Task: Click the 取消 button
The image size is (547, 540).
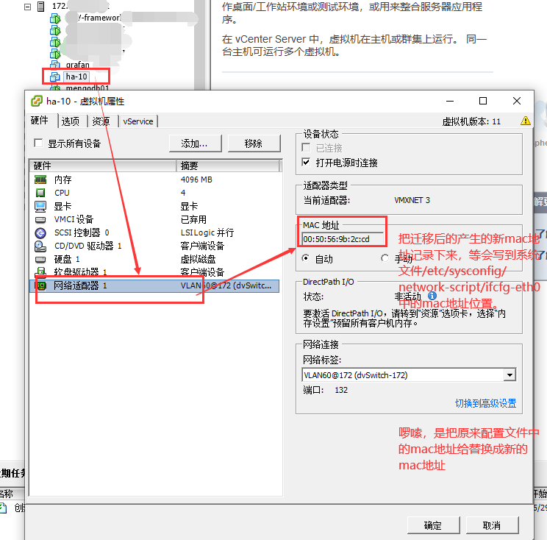Action: (x=492, y=525)
